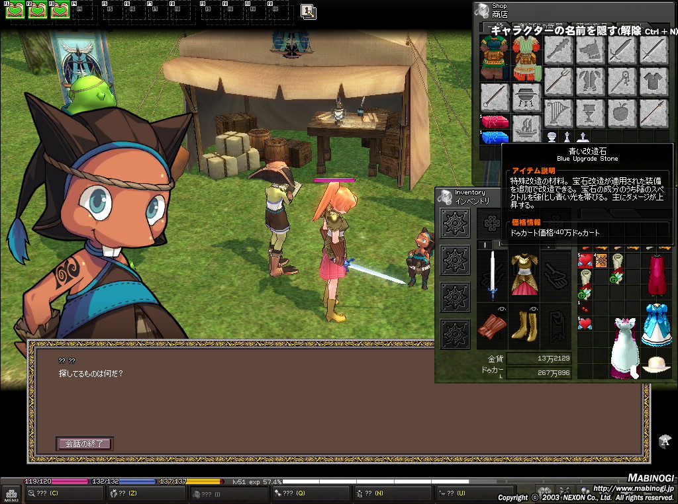Click the key icon beside the hotkey bar

click(x=309, y=12)
